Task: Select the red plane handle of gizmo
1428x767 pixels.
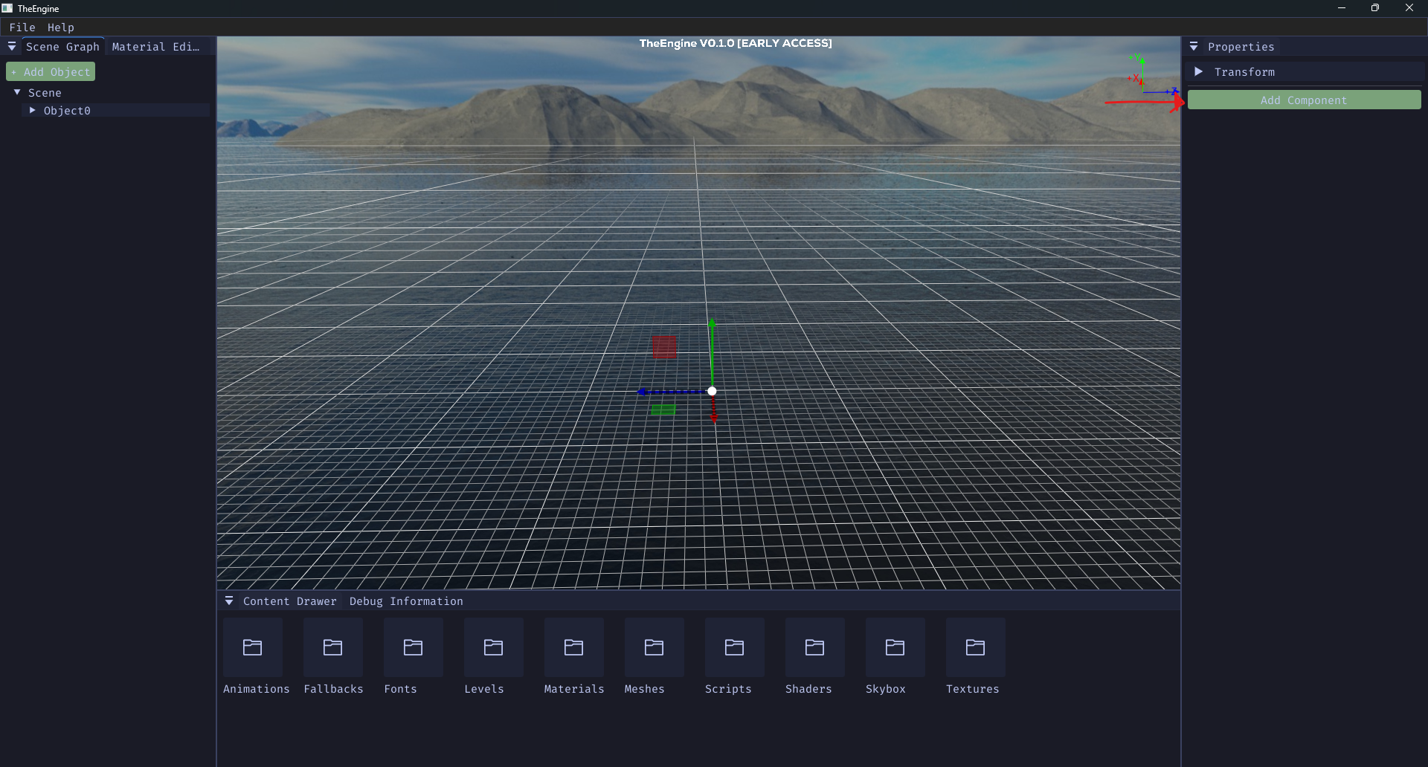Action: pos(664,346)
